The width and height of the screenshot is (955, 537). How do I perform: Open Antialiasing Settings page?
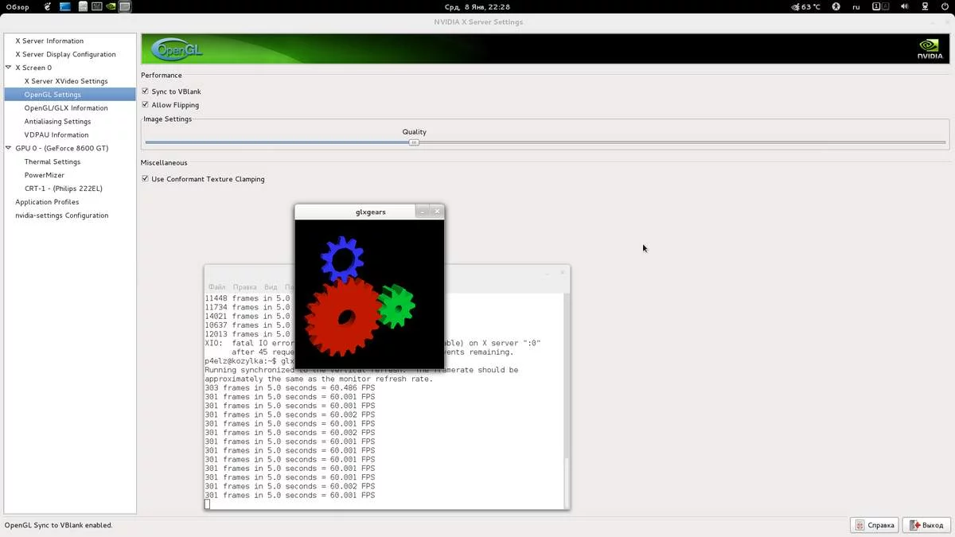[x=57, y=122]
